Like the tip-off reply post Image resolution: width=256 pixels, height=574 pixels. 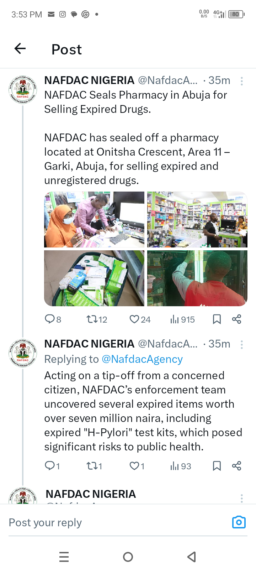click(134, 466)
